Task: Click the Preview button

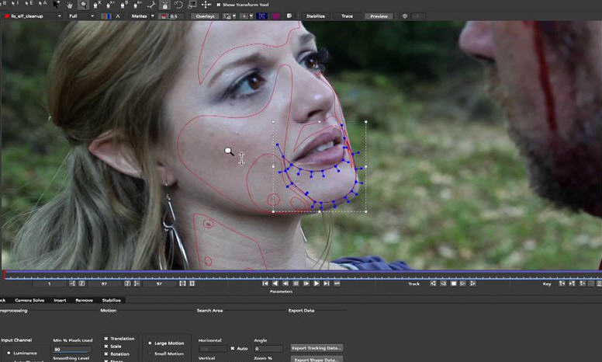Action: click(x=379, y=16)
